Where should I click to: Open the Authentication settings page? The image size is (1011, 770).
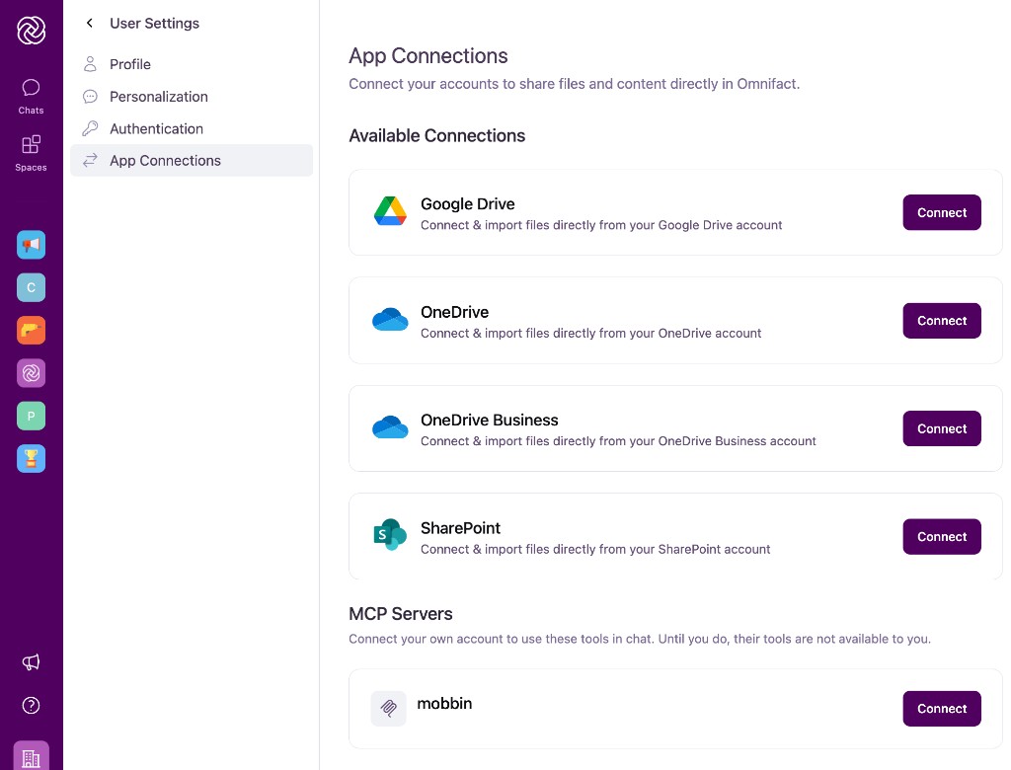pyautogui.click(x=192, y=128)
